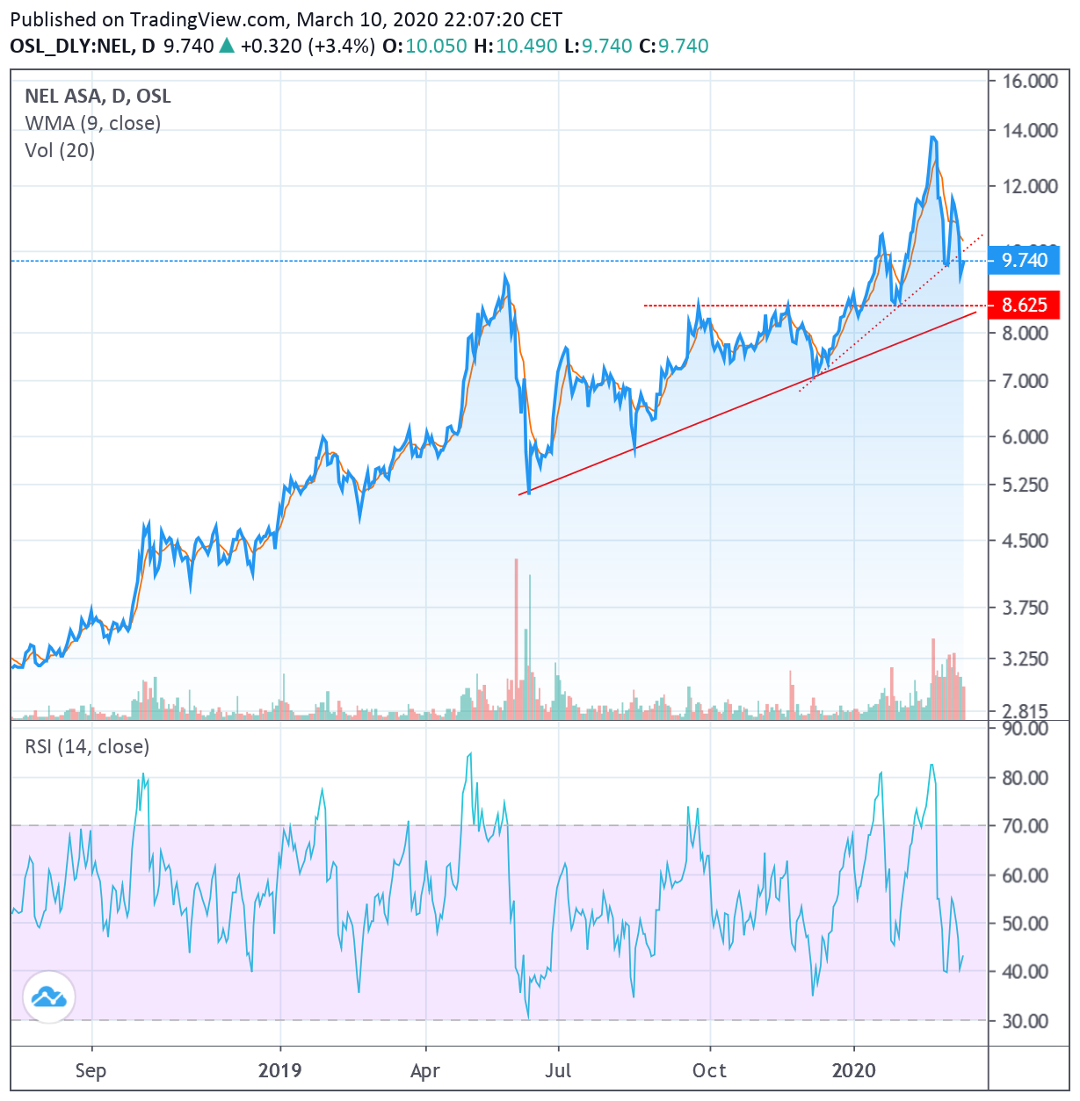Click the blue 9.740 current price label

(x=1024, y=260)
